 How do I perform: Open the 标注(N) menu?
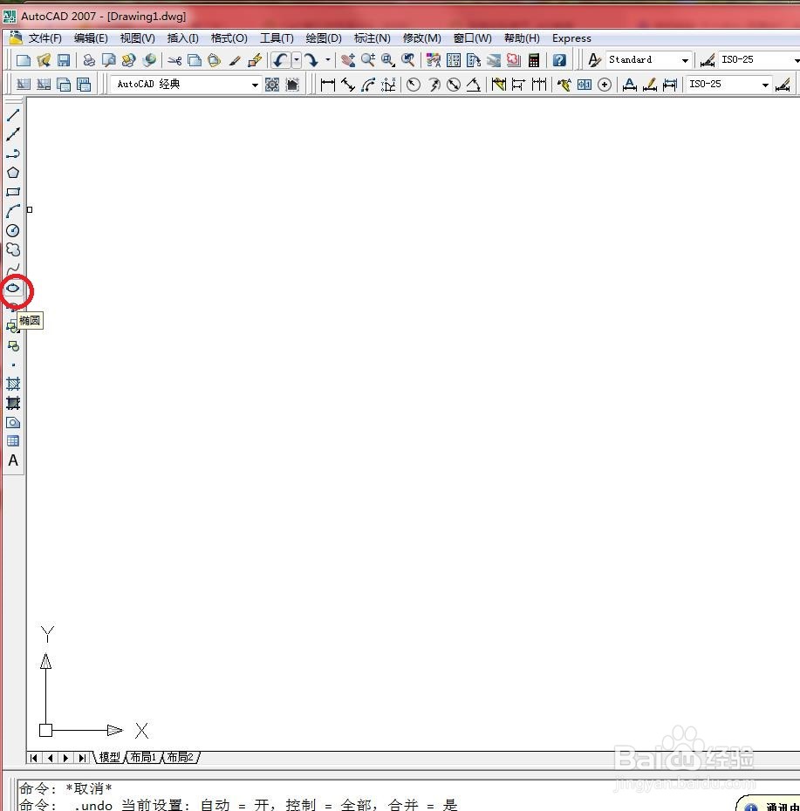[372, 38]
